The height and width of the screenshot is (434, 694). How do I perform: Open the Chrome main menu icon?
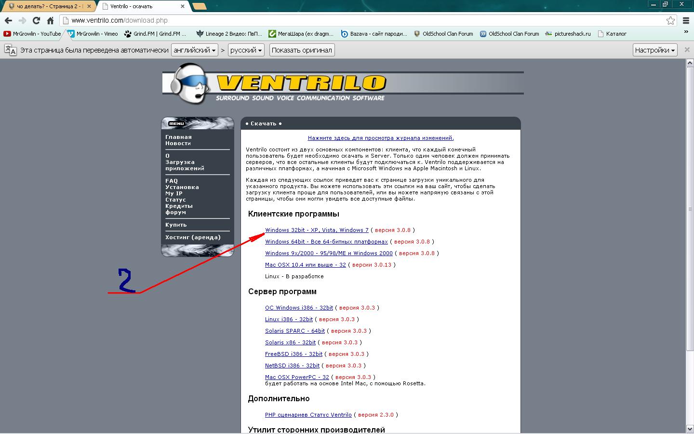point(686,20)
